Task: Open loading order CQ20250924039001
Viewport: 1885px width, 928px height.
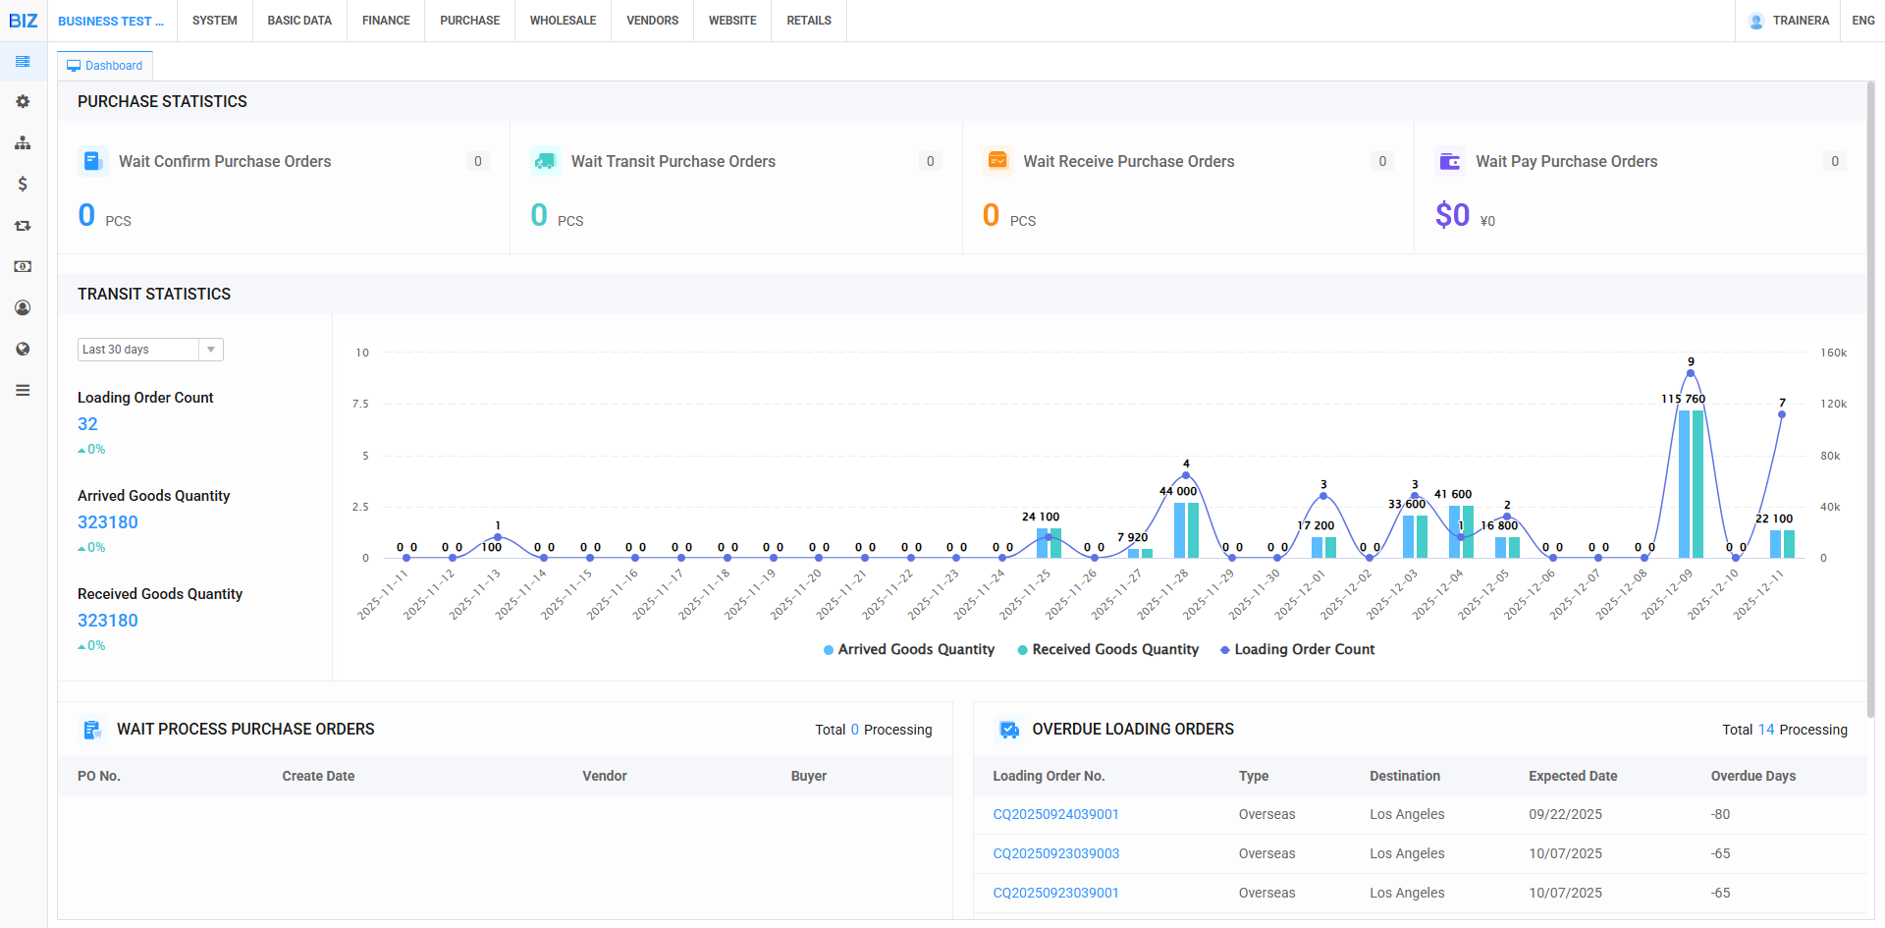Action: pos(1055,815)
